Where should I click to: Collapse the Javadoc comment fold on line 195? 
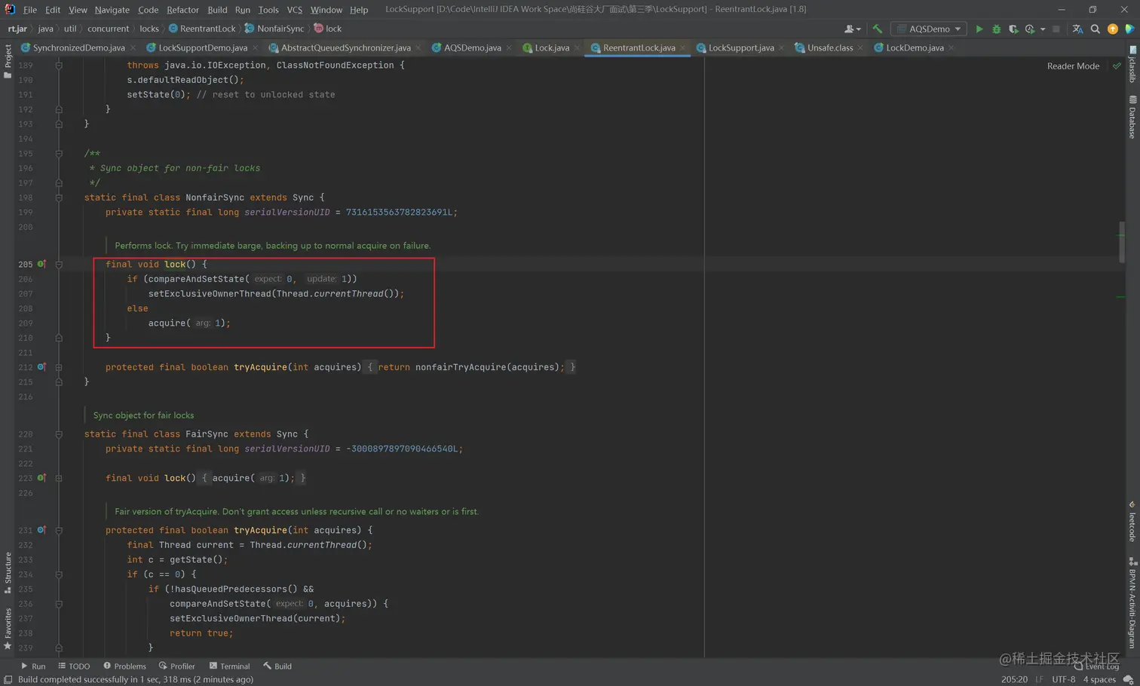pyautogui.click(x=59, y=153)
